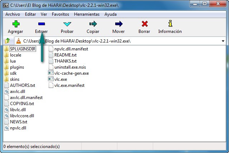The image size is (229, 153).
Task: Select the lua folder icon
Action: 6,61
